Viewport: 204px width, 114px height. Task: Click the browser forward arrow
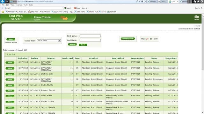coord(7,1)
